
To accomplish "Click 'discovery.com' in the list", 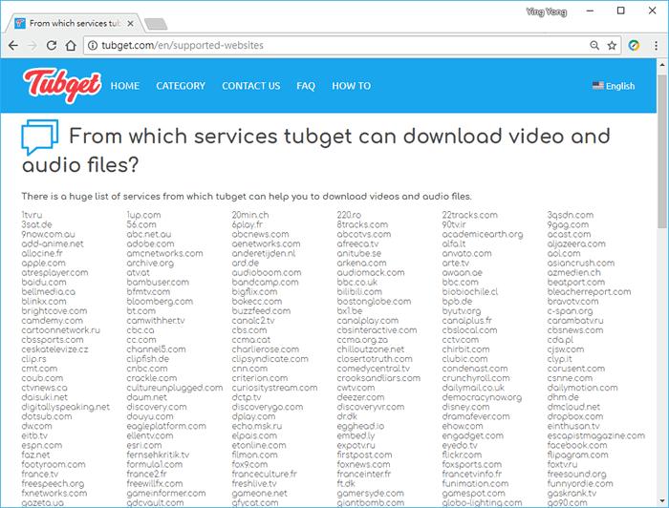I will (157, 407).
